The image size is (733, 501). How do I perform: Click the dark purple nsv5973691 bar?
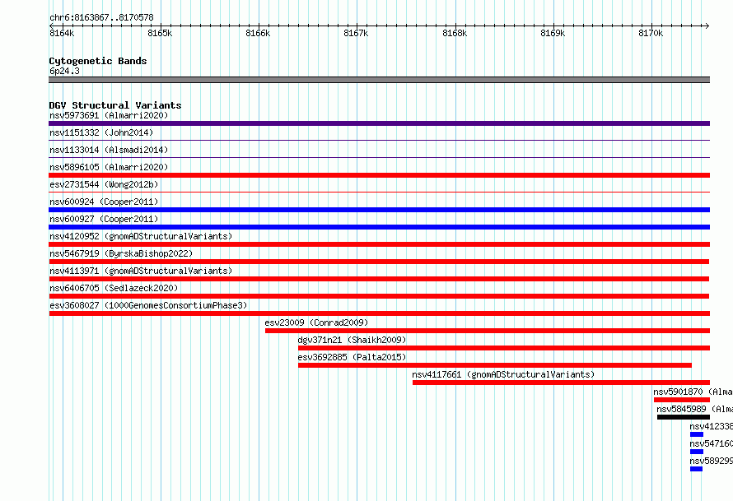point(379,123)
